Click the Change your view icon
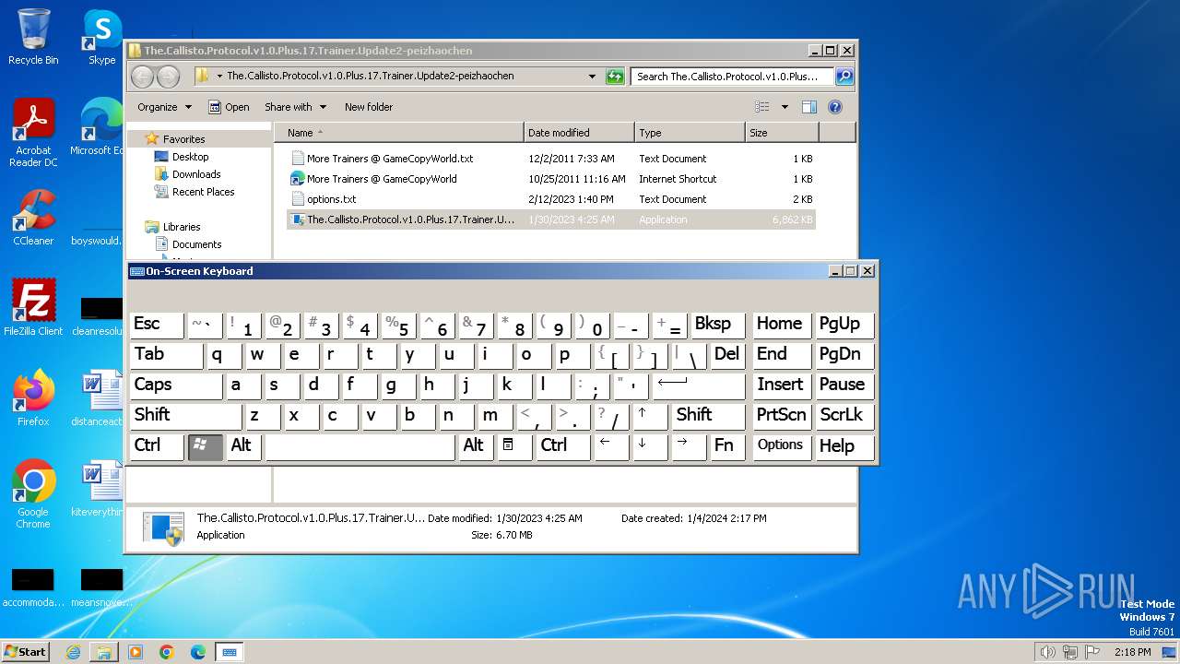This screenshot has height=664, width=1180. tap(761, 107)
